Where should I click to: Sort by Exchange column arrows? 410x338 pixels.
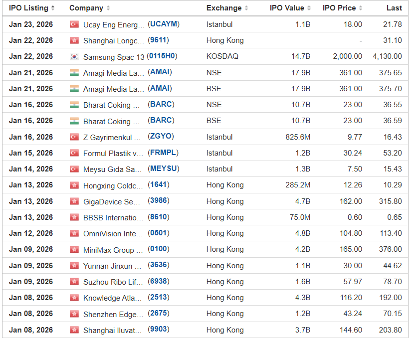pyautogui.click(x=246, y=8)
